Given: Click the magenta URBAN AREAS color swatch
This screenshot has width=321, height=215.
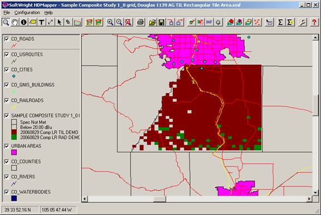Looking at the screenshot, I should tap(14, 152).
